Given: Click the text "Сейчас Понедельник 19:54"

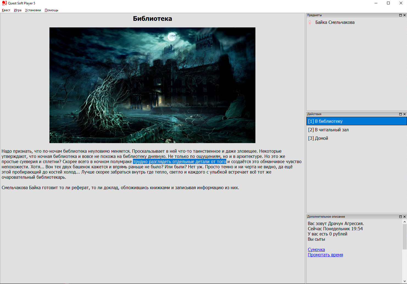Looking at the screenshot, I should click(335, 229).
